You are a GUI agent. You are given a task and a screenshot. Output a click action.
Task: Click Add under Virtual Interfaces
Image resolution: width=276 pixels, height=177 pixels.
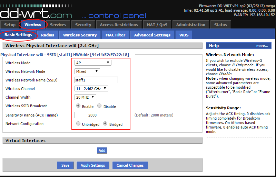click(102, 151)
